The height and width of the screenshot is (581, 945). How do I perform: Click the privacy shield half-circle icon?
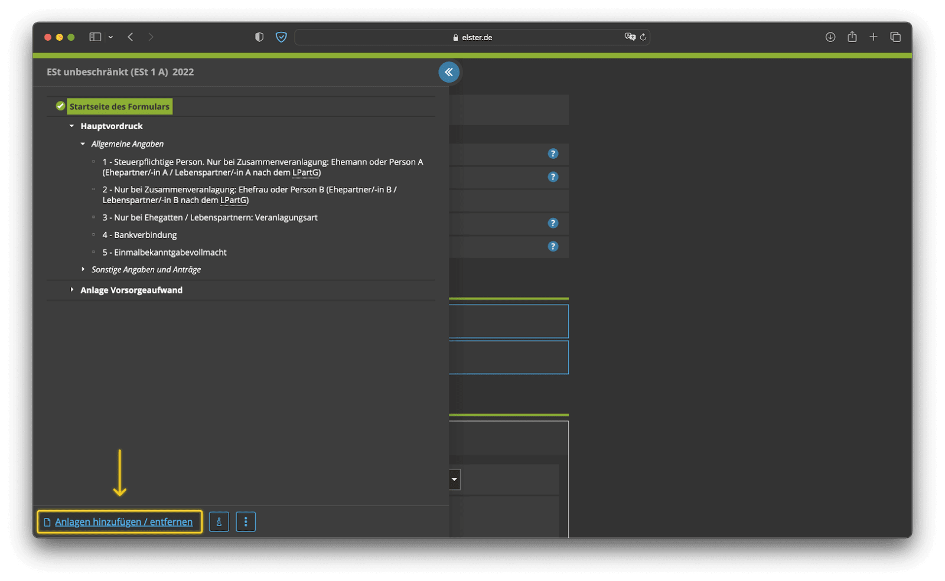tap(259, 37)
